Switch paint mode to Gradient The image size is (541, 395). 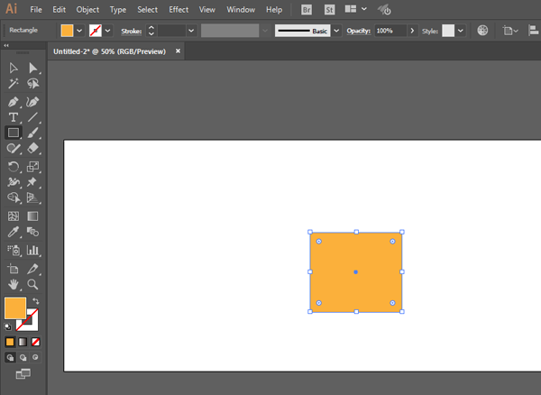click(23, 343)
